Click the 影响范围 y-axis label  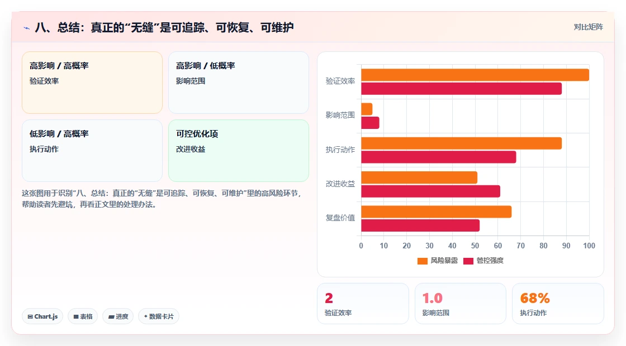(x=340, y=115)
